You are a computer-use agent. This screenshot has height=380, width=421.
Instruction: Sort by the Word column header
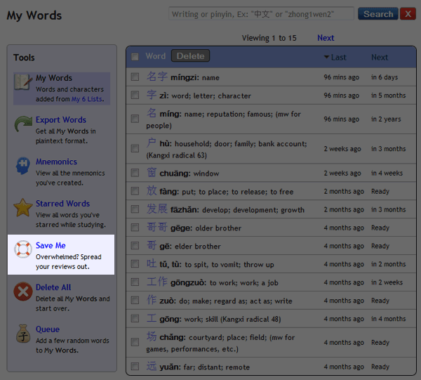155,56
